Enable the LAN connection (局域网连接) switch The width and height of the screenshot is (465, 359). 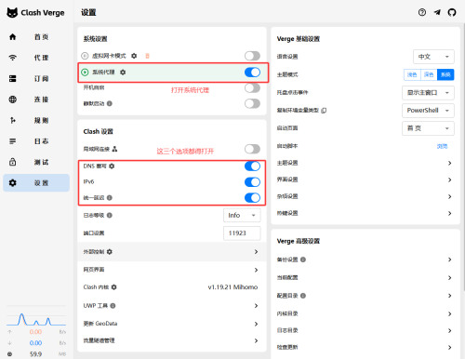tap(252, 149)
